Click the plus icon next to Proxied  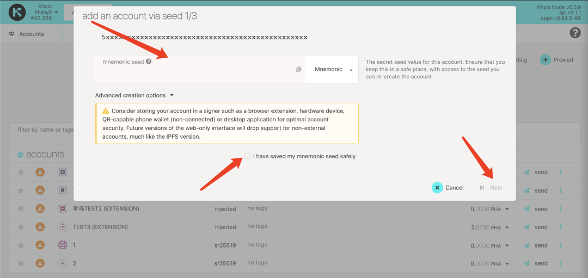[x=545, y=60]
